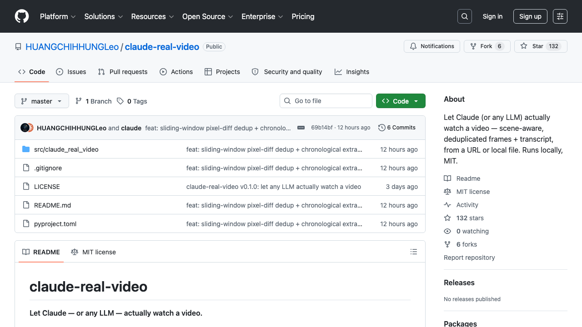Click the Go to file search field
The width and height of the screenshot is (582, 327).
(x=326, y=101)
